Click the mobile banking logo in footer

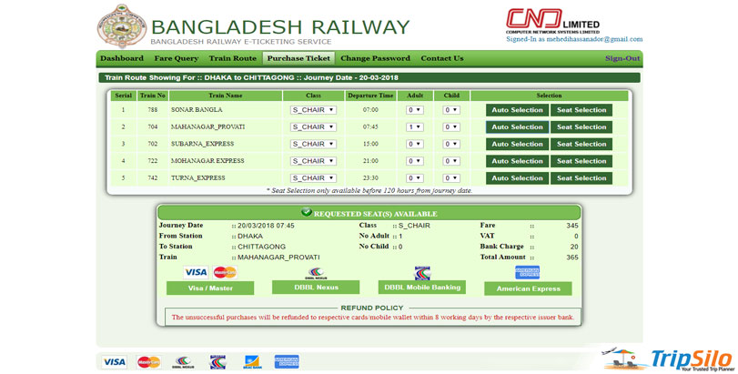(x=217, y=362)
